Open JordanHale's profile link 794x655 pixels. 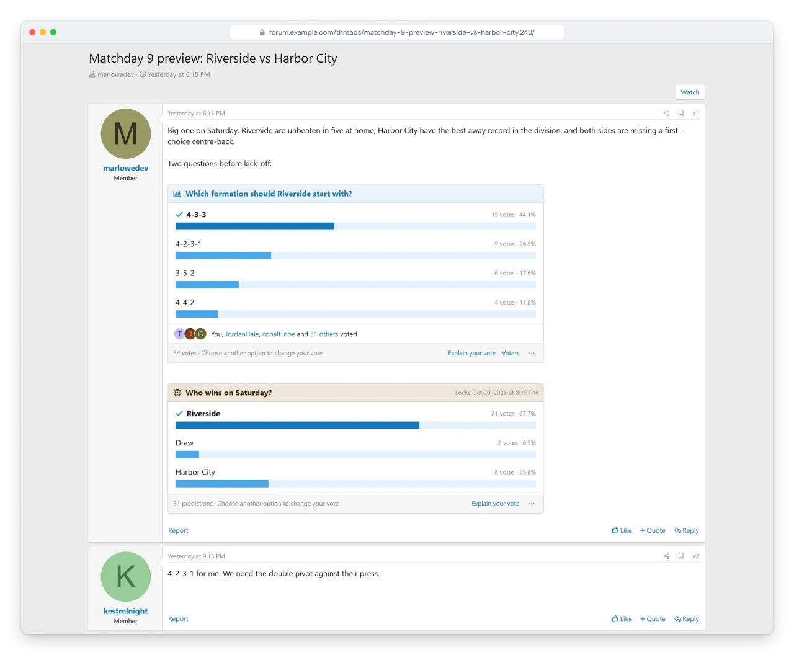[x=242, y=334]
